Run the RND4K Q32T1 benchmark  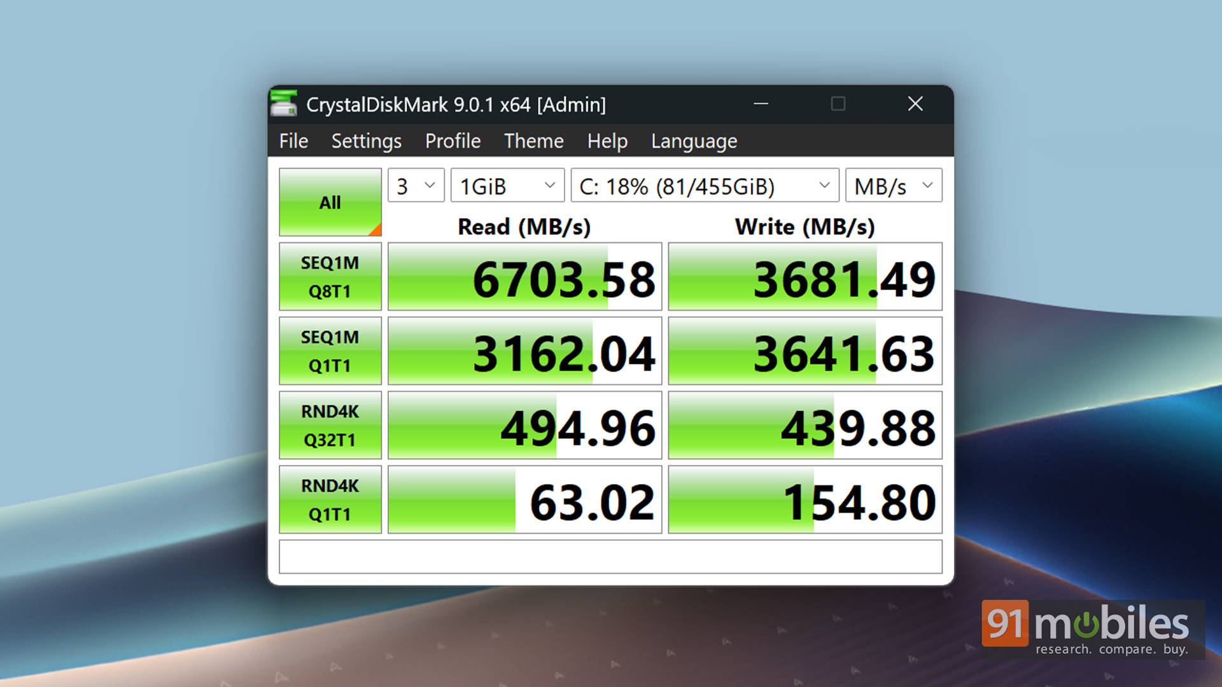tap(330, 426)
